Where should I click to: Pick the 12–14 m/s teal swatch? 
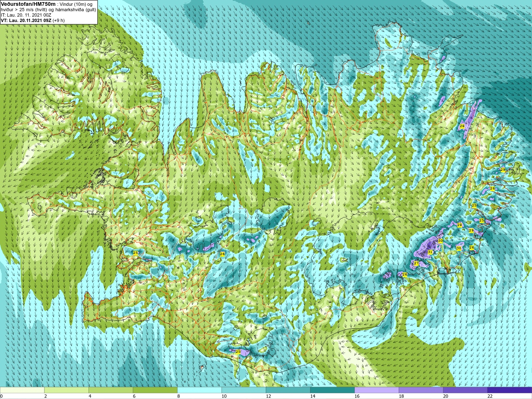coord(288,390)
